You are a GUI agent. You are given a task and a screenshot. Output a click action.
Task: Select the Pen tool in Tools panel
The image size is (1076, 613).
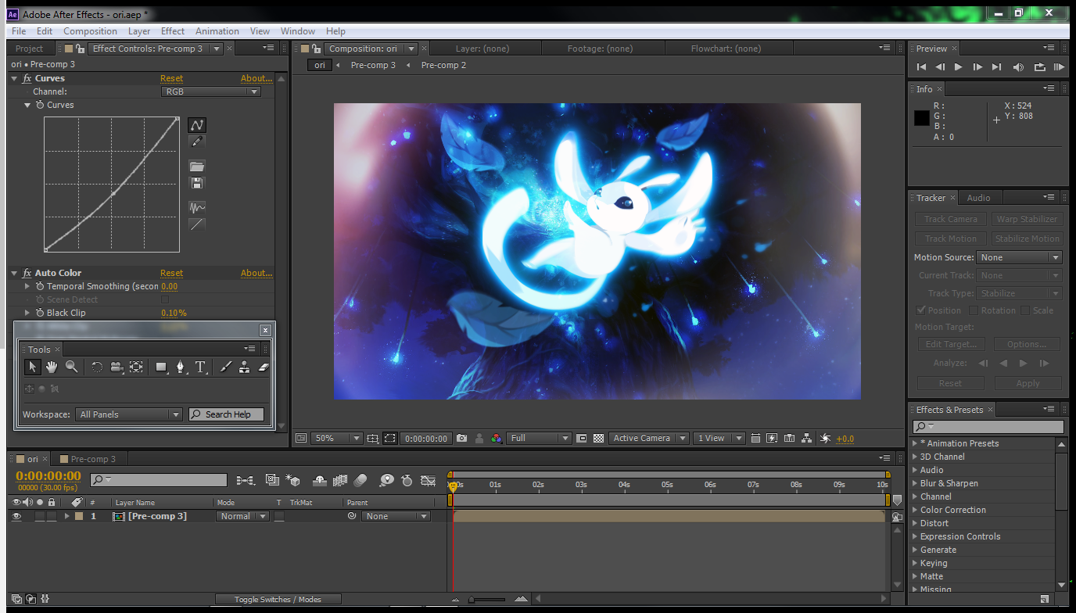[181, 367]
